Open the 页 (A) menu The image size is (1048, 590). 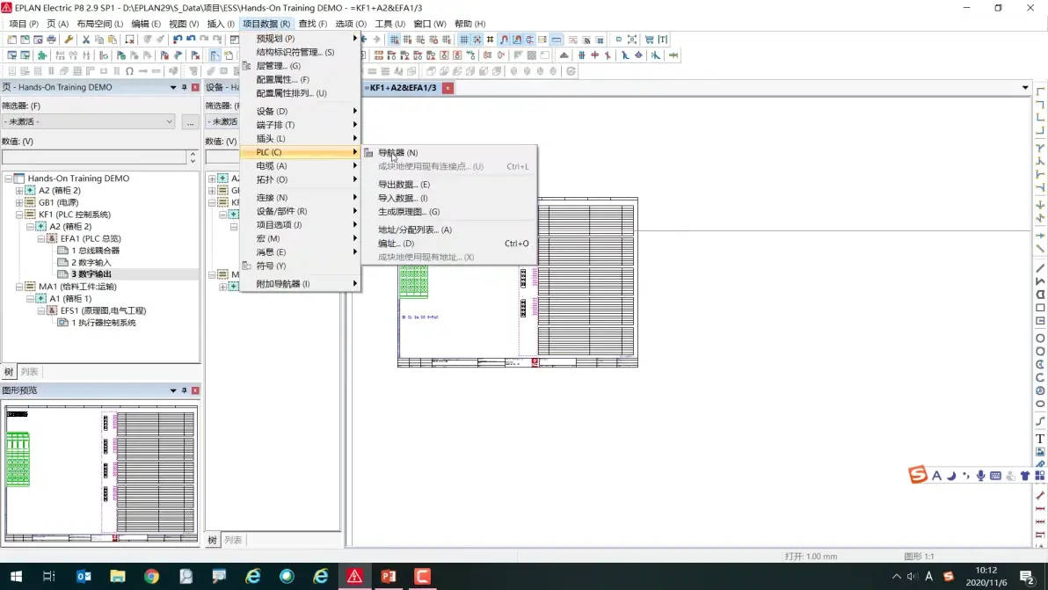tap(57, 24)
